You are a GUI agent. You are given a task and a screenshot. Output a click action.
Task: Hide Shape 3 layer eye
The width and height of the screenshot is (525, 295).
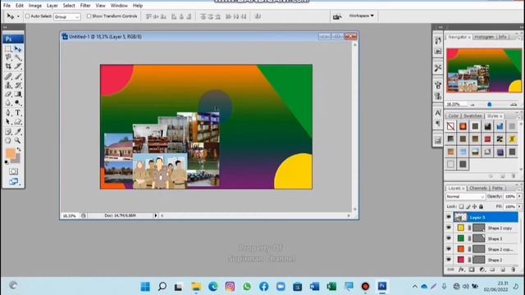tap(449, 238)
